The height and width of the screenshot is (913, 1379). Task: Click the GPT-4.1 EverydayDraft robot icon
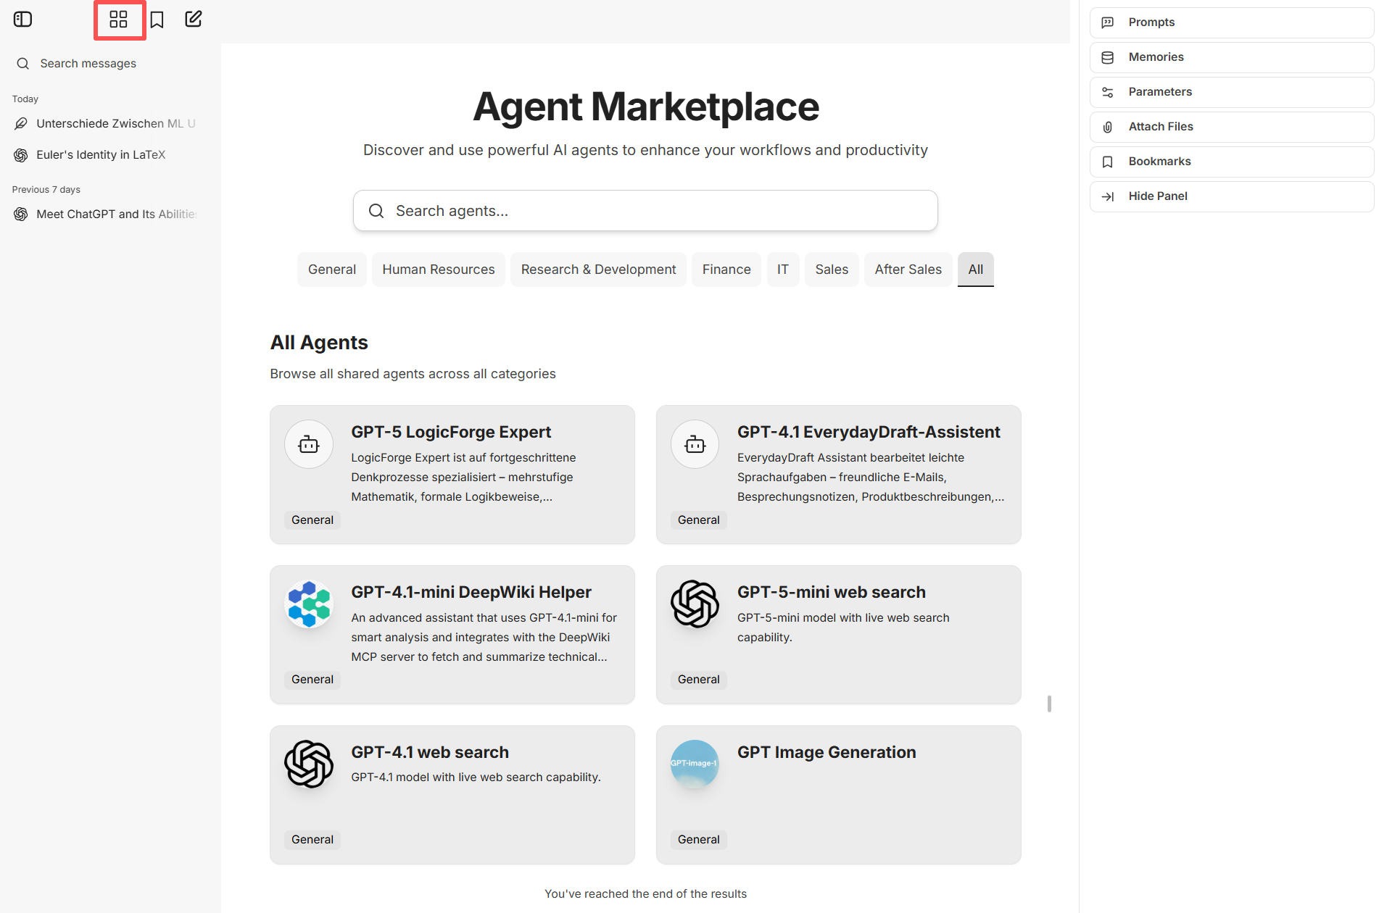point(695,444)
